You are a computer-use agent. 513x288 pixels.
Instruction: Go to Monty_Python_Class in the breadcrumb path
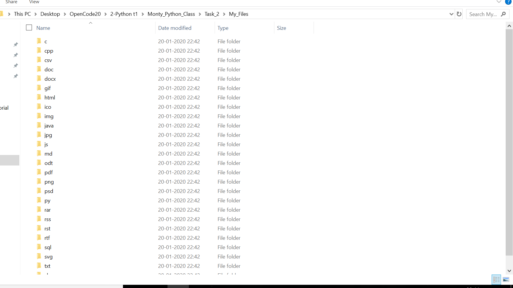pos(171,14)
